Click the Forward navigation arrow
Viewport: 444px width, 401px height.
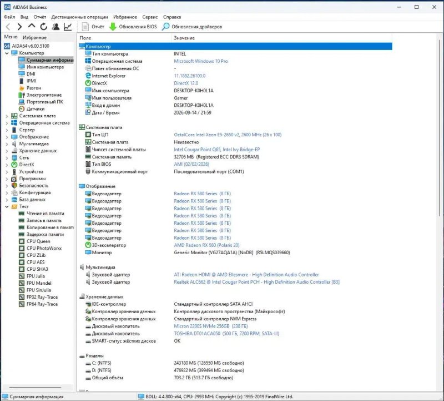click(19, 27)
